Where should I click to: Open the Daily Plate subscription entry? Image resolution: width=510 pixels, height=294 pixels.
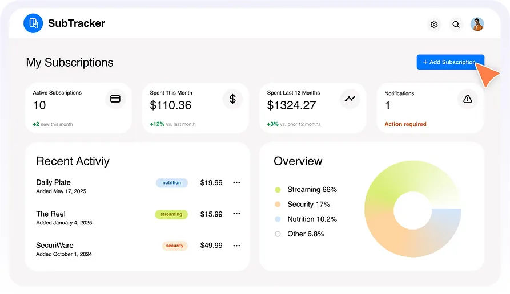click(x=54, y=182)
